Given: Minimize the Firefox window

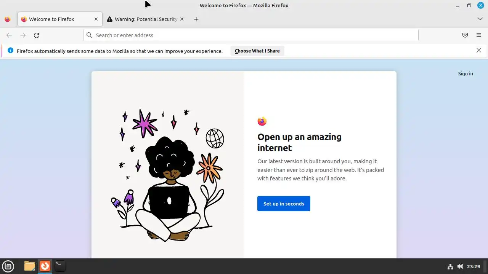Looking at the screenshot, I should 458,5.
